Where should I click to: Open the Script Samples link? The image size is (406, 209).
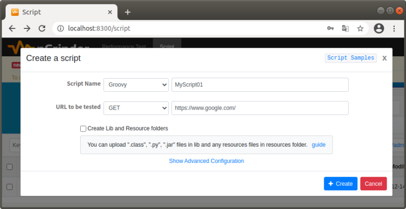click(x=350, y=58)
